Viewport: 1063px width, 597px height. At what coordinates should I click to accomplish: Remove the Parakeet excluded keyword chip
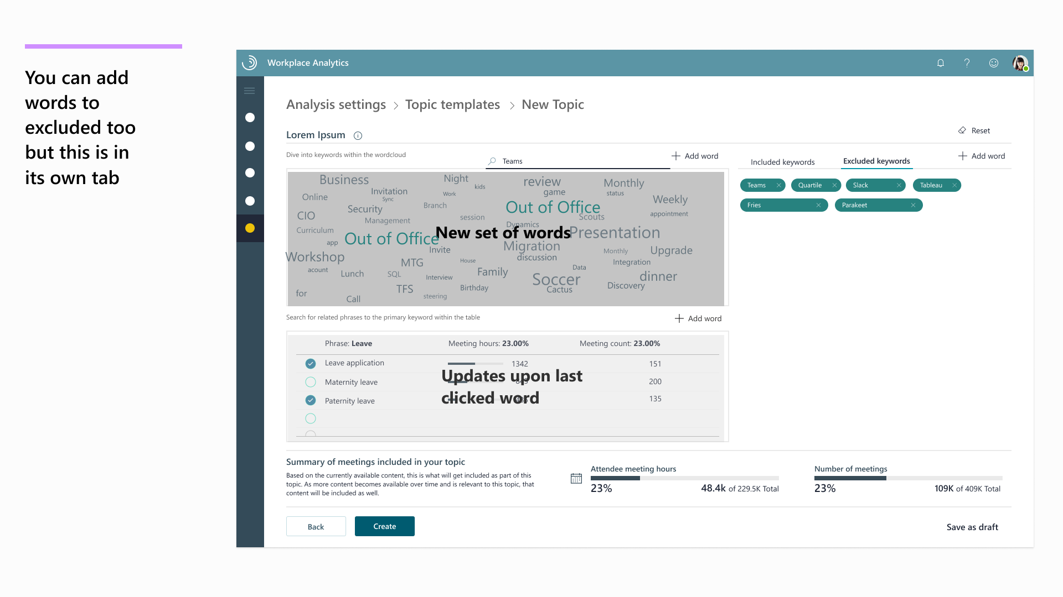coord(914,205)
